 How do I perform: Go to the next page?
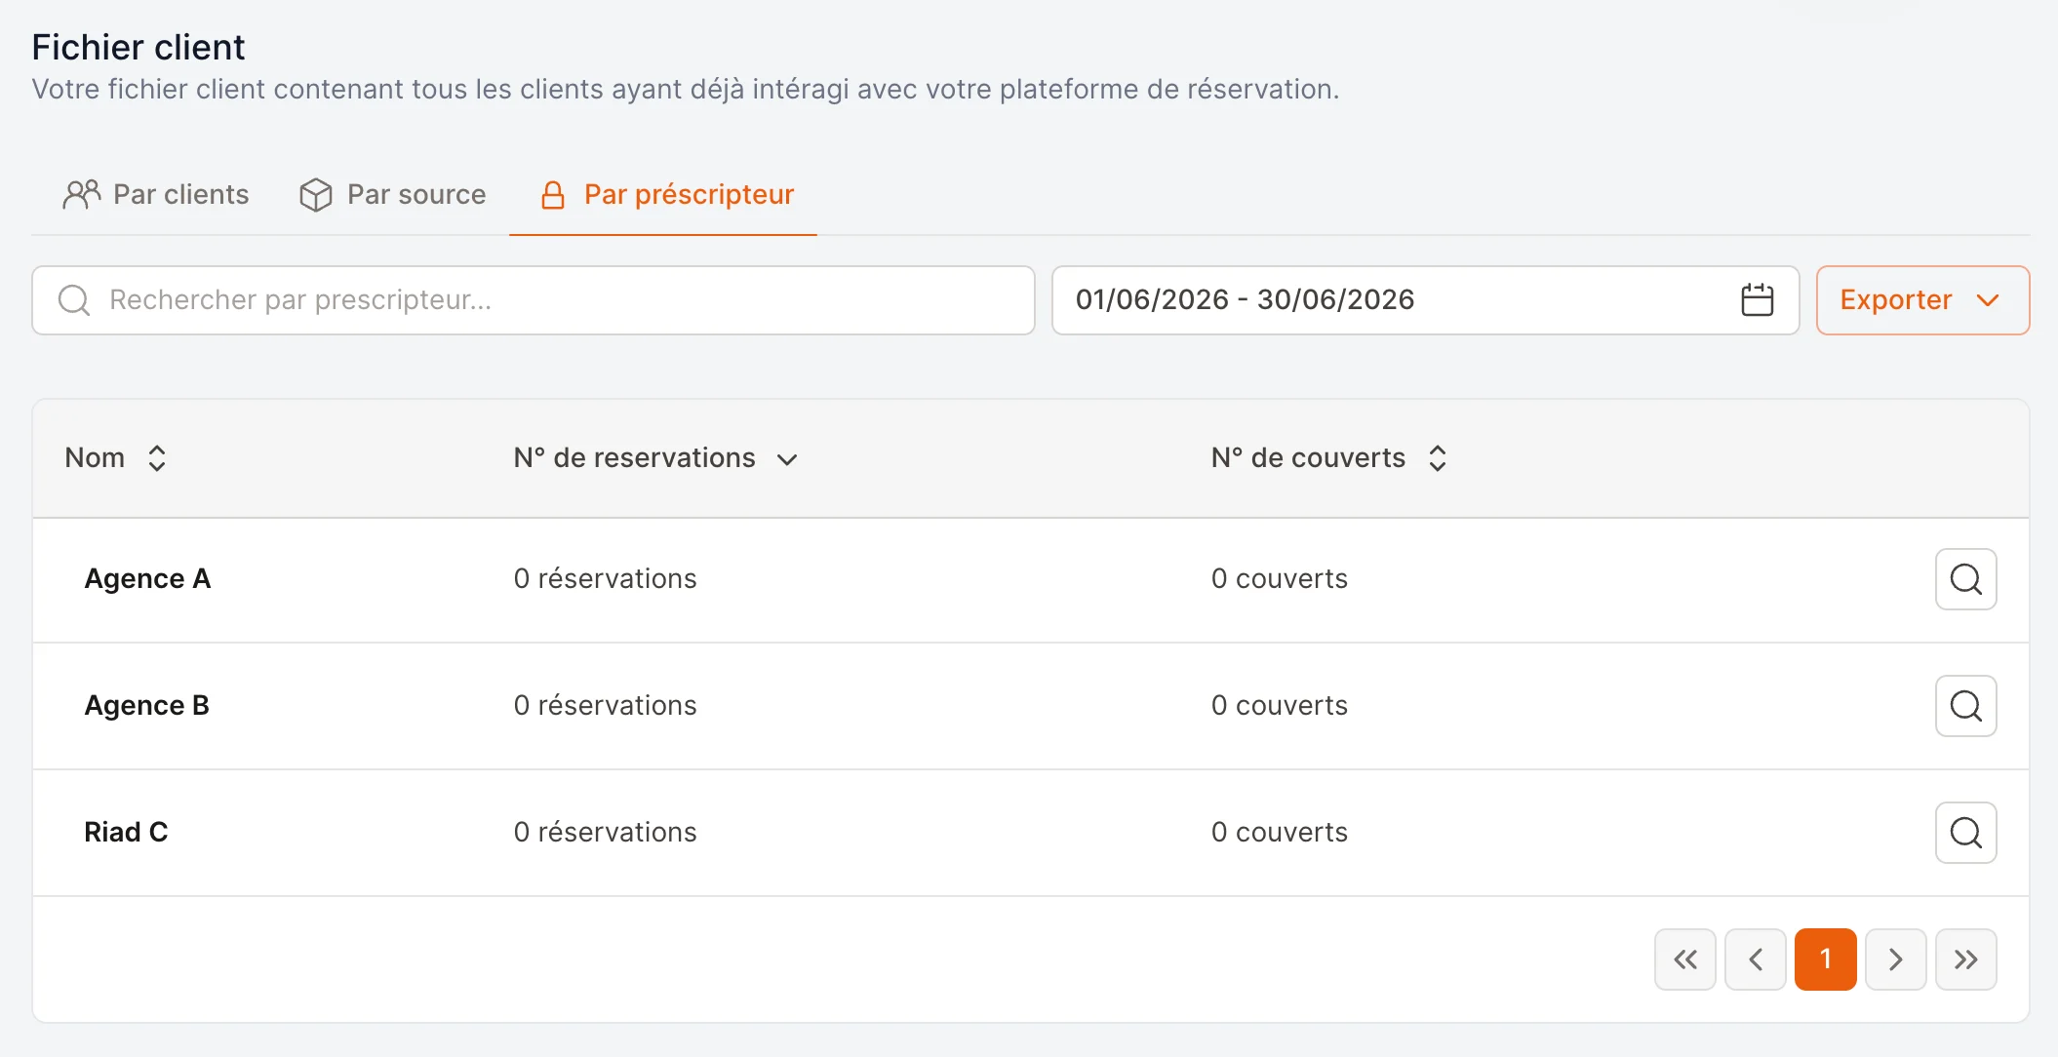(x=1895, y=959)
